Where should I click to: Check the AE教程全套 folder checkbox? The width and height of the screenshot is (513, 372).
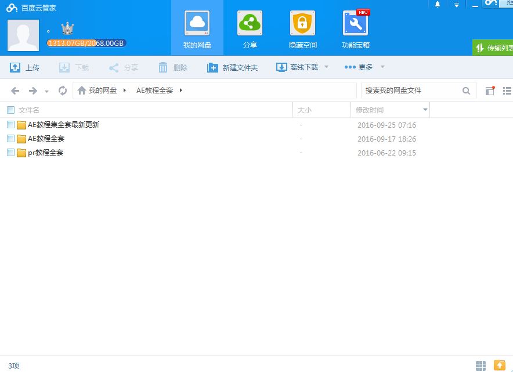[x=10, y=139]
